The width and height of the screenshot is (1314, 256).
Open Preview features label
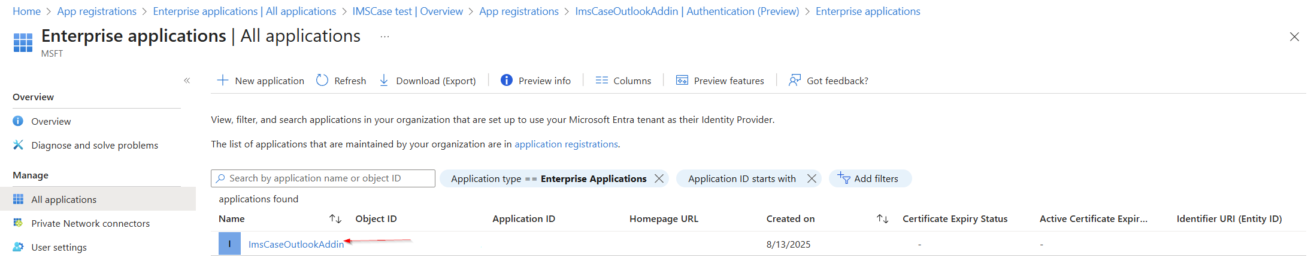[729, 81]
